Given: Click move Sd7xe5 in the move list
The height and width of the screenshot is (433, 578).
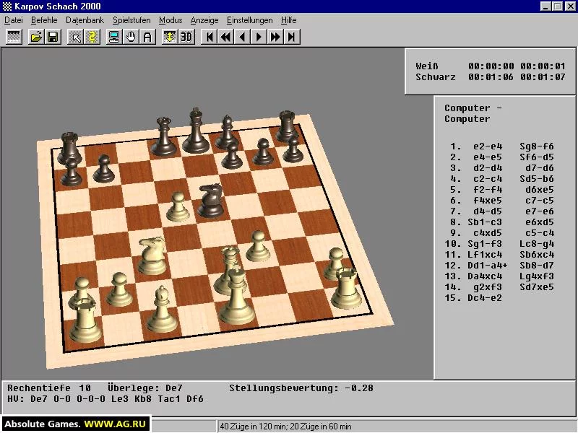Looking at the screenshot, I should pos(537,287).
